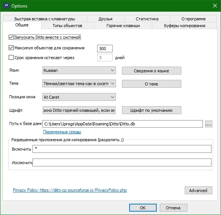The image size is (221, 215).
Task: Click the database path field Ditto.db
Action: tap(122, 124)
